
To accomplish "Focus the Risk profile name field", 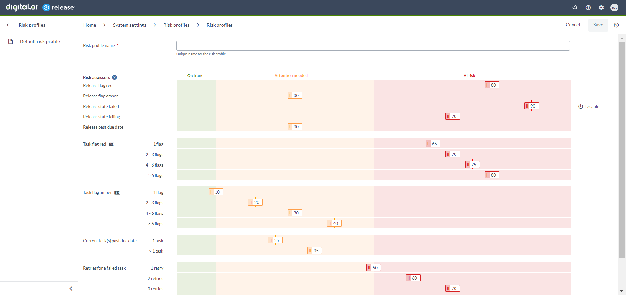I will (x=373, y=46).
